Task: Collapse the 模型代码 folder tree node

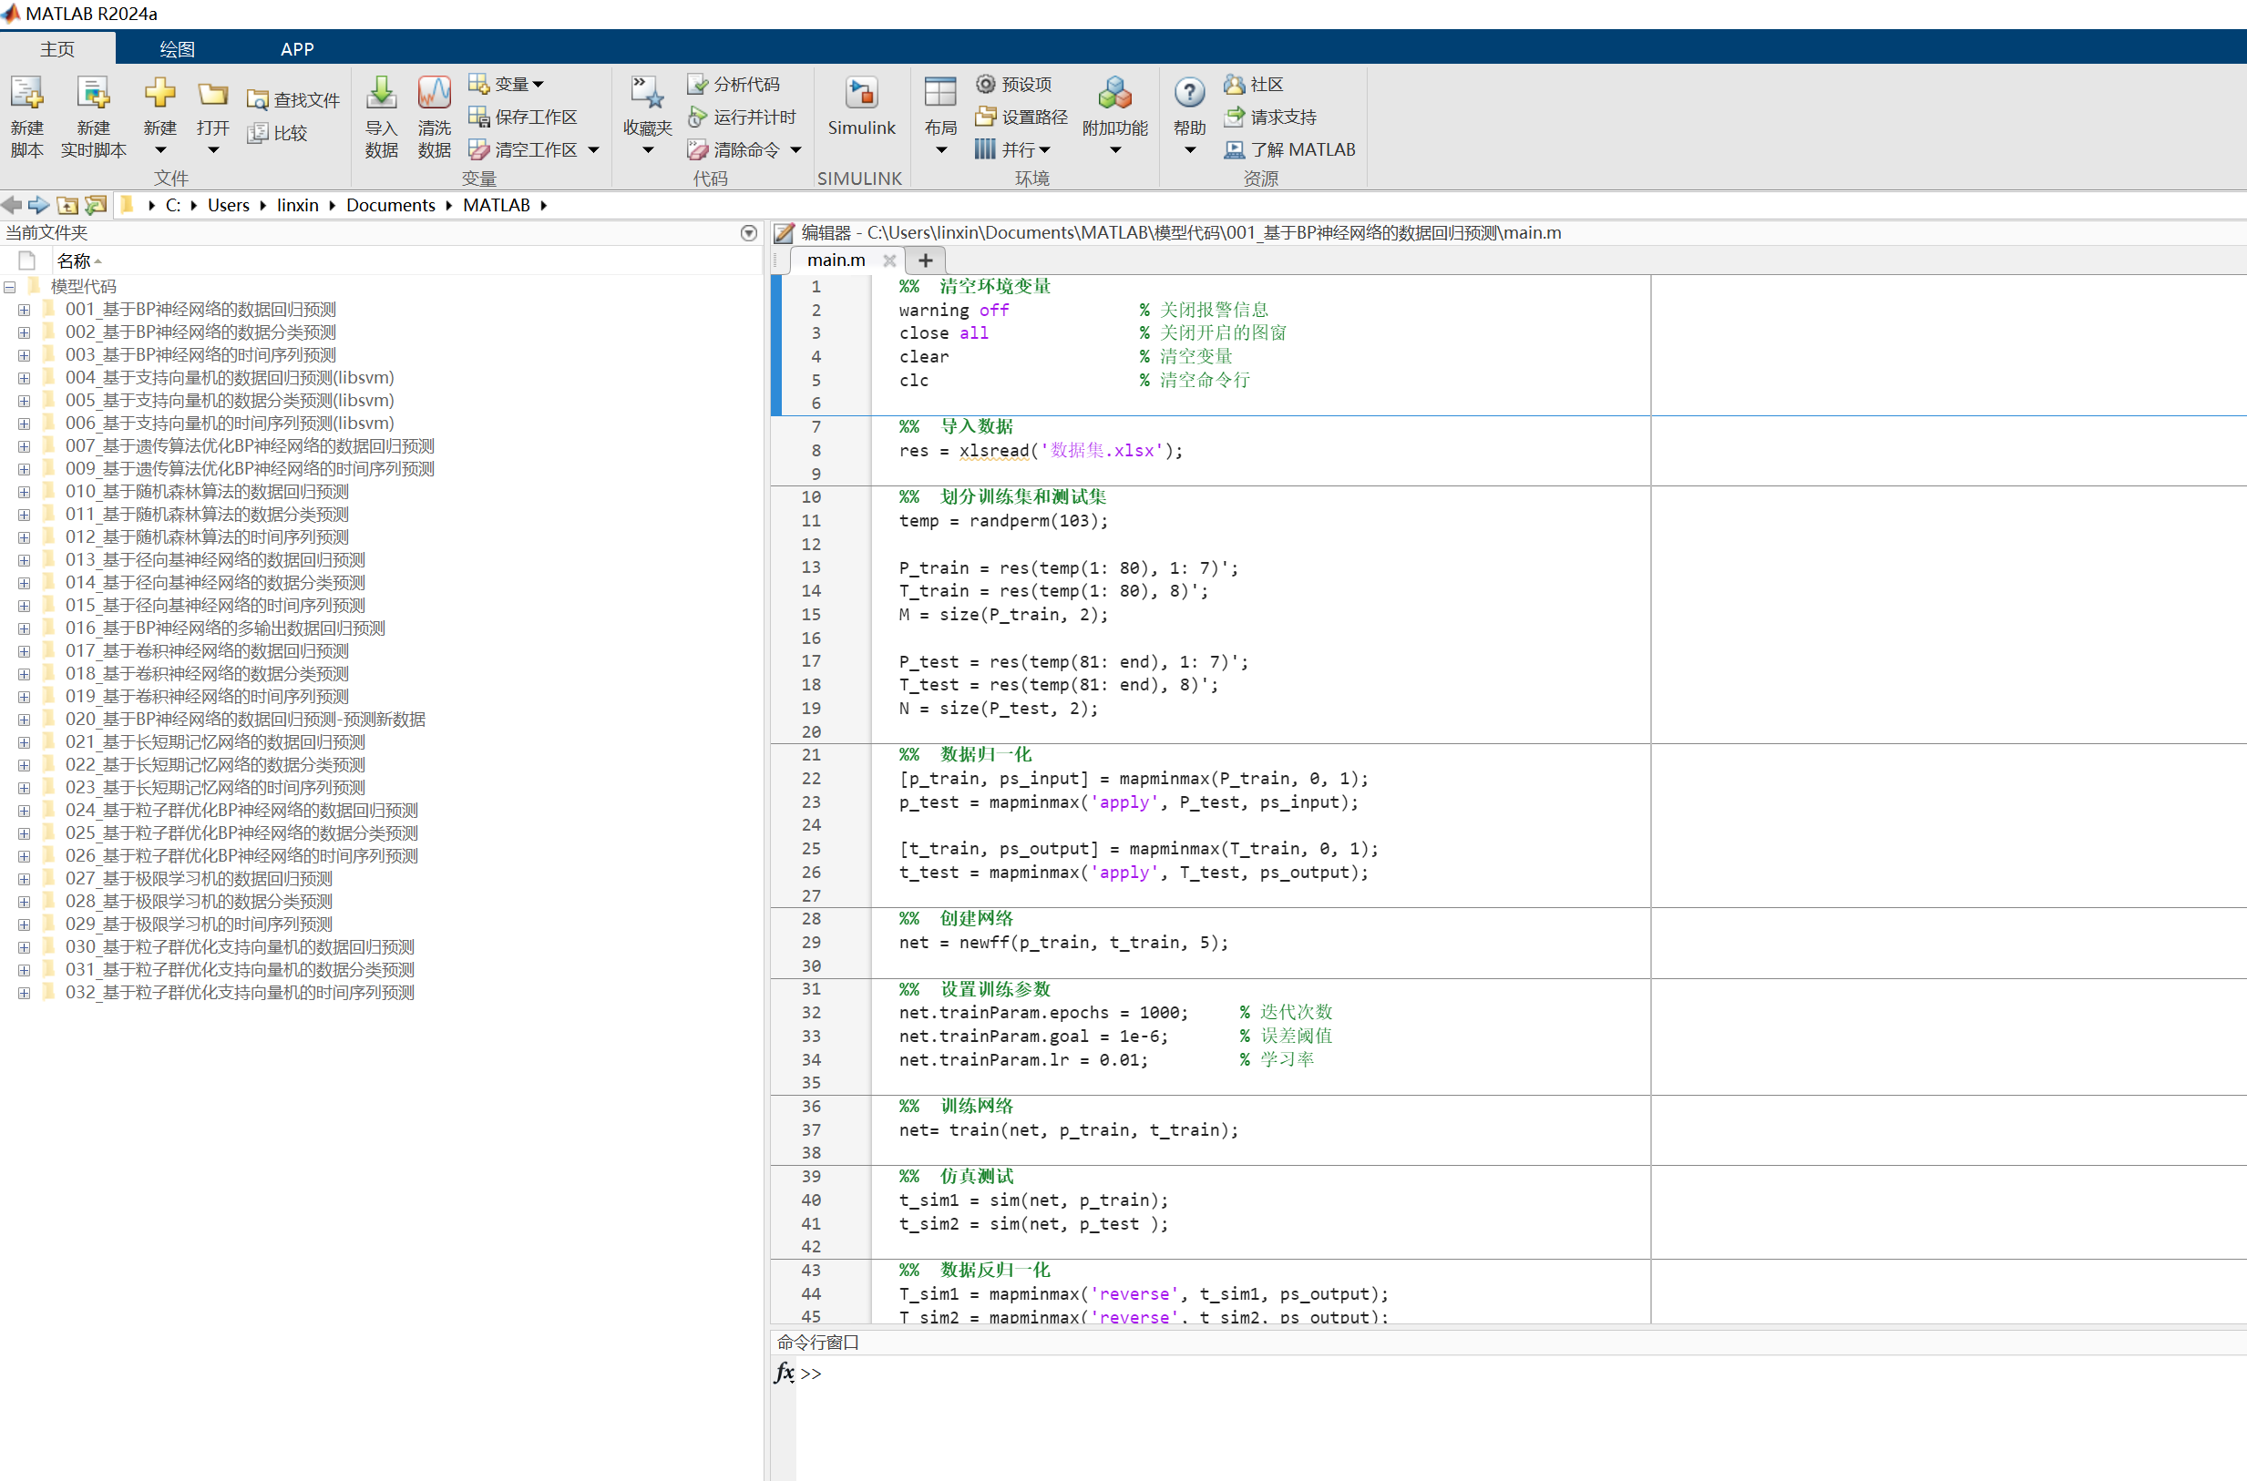Action: coord(9,287)
